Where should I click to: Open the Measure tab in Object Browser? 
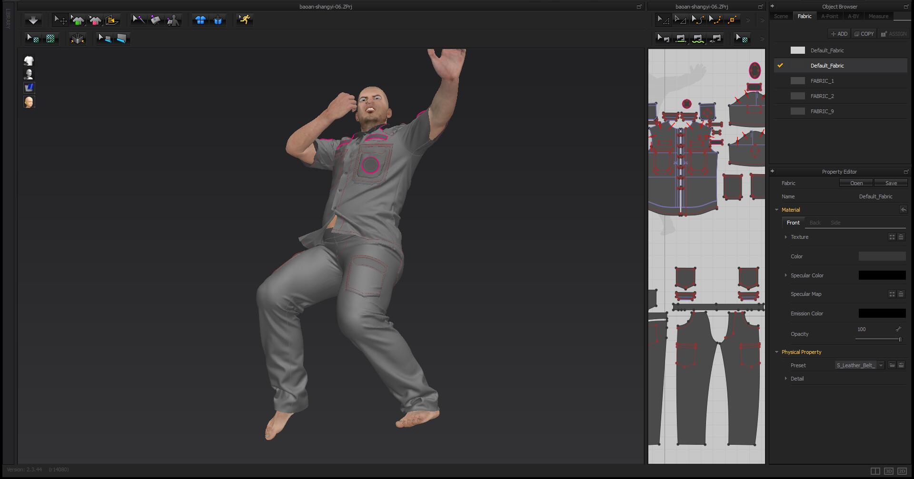pyautogui.click(x=878, y=16)
